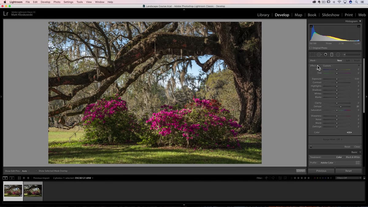This screenshot has height=207, width=368.
Task: Toggle the adjustment panel on/off switch
Action: (x=311, y=147)
